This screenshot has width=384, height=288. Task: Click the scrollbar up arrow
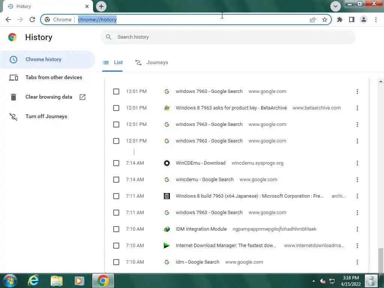[381, 81]
